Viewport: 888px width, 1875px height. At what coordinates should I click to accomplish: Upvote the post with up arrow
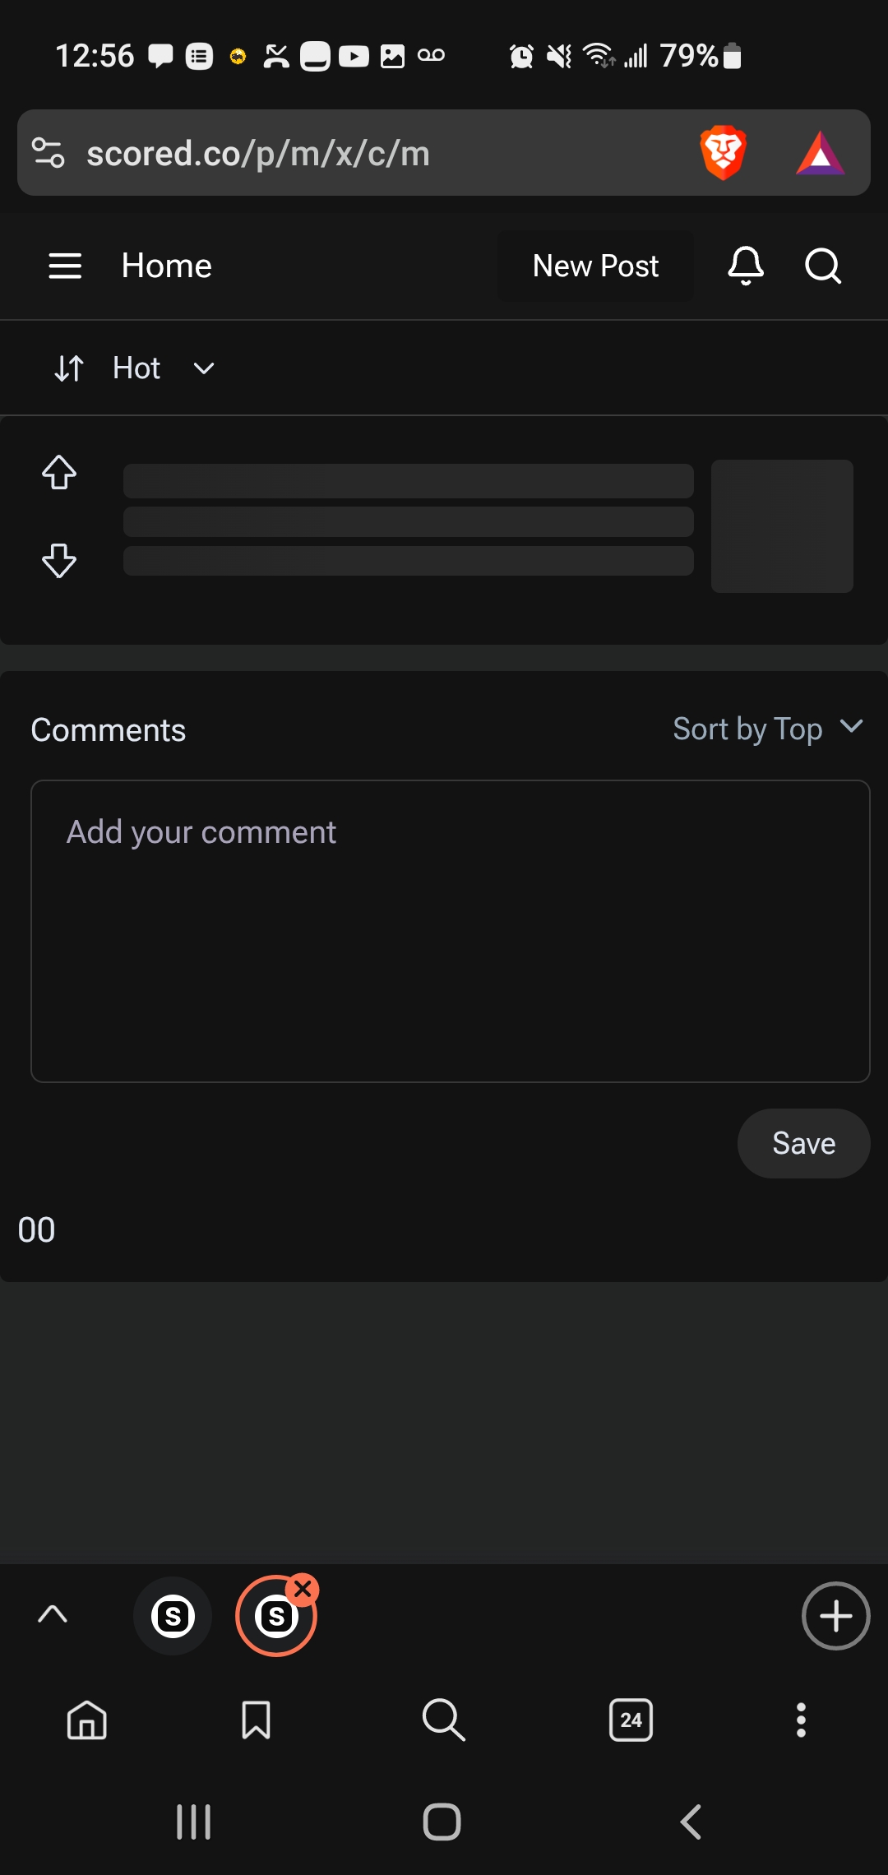tap(59, 472)
